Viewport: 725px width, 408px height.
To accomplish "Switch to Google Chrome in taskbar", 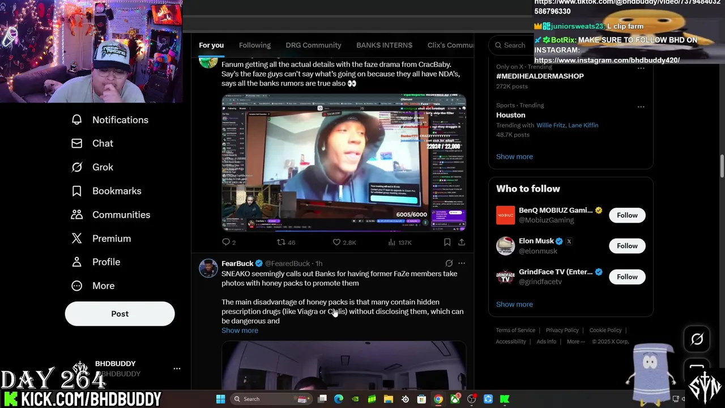I will (438, 399).
